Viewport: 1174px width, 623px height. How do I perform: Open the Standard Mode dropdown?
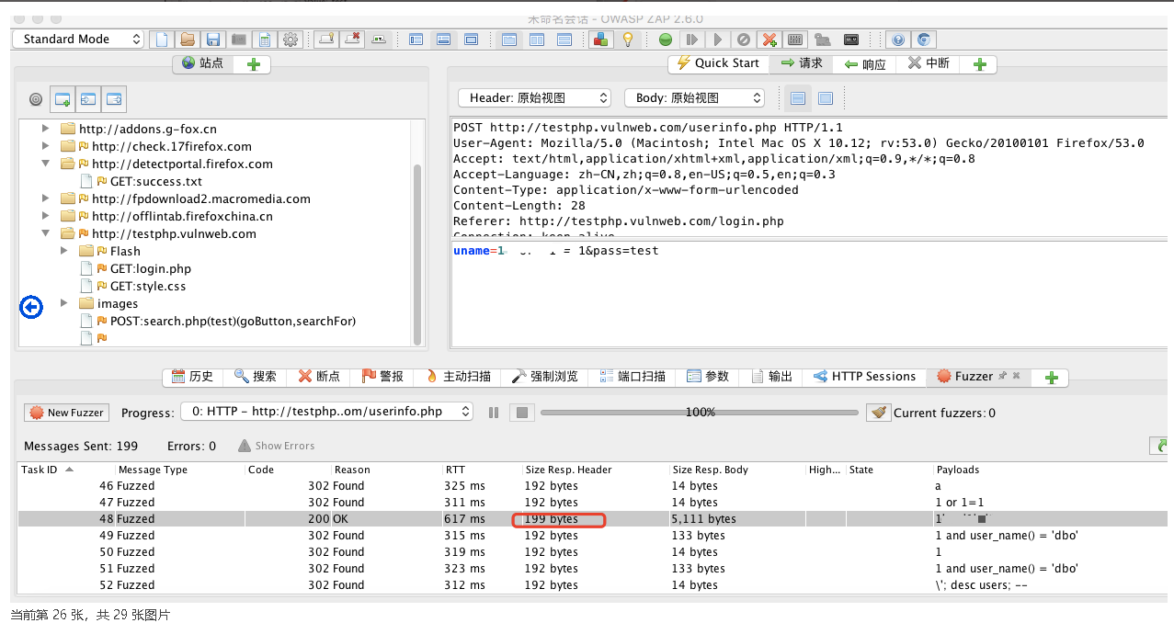click(78, 40)
